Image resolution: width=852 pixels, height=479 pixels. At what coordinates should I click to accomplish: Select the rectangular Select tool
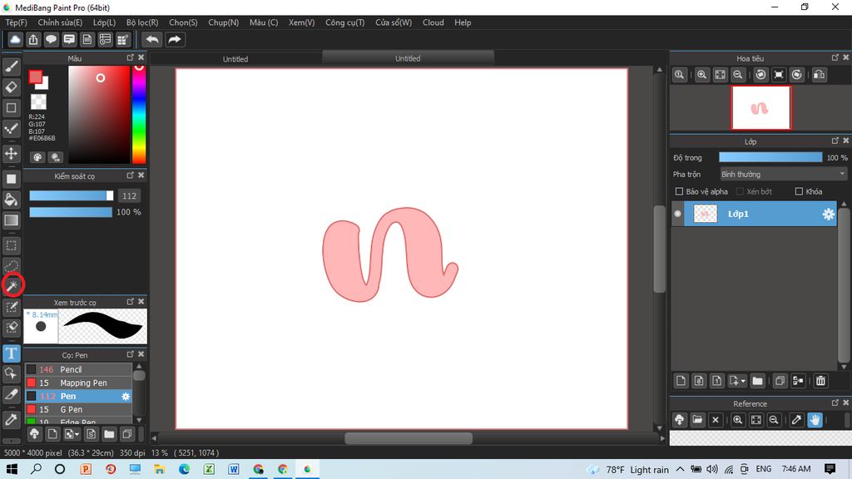click(x=12, y=245)
